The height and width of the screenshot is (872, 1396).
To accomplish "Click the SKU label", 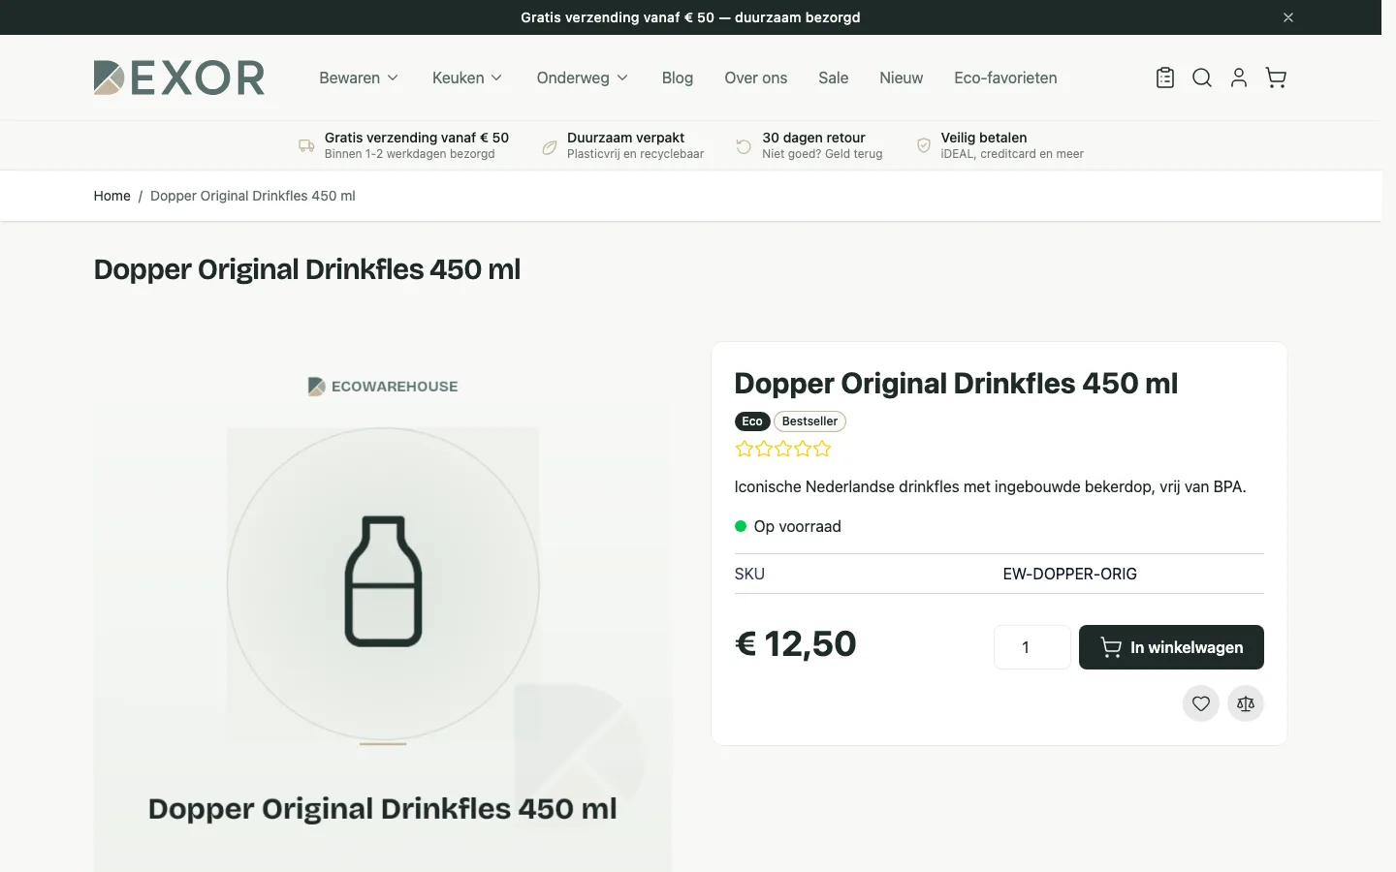I will 749,574.
